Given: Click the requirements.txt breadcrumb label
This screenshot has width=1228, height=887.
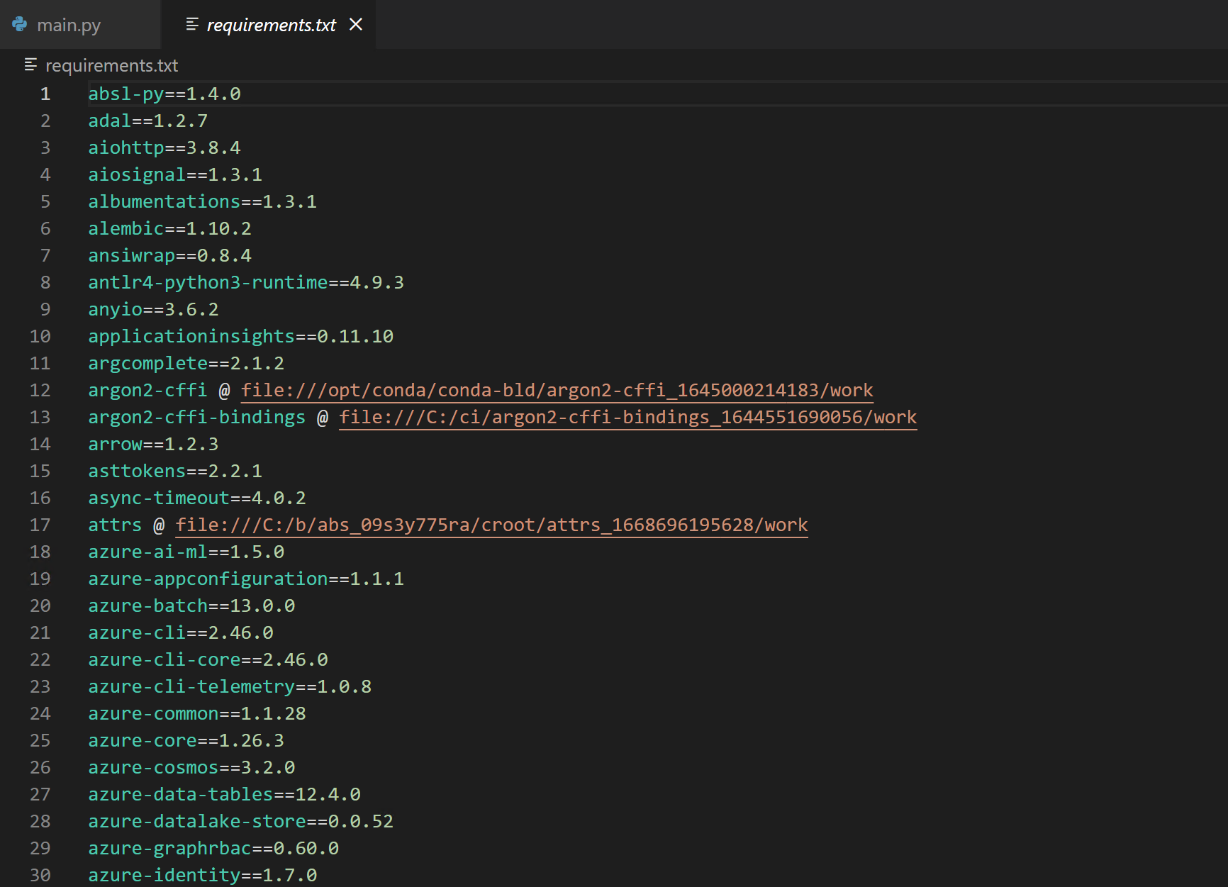Looking at the screenshot, I should (x=111, y=65).
